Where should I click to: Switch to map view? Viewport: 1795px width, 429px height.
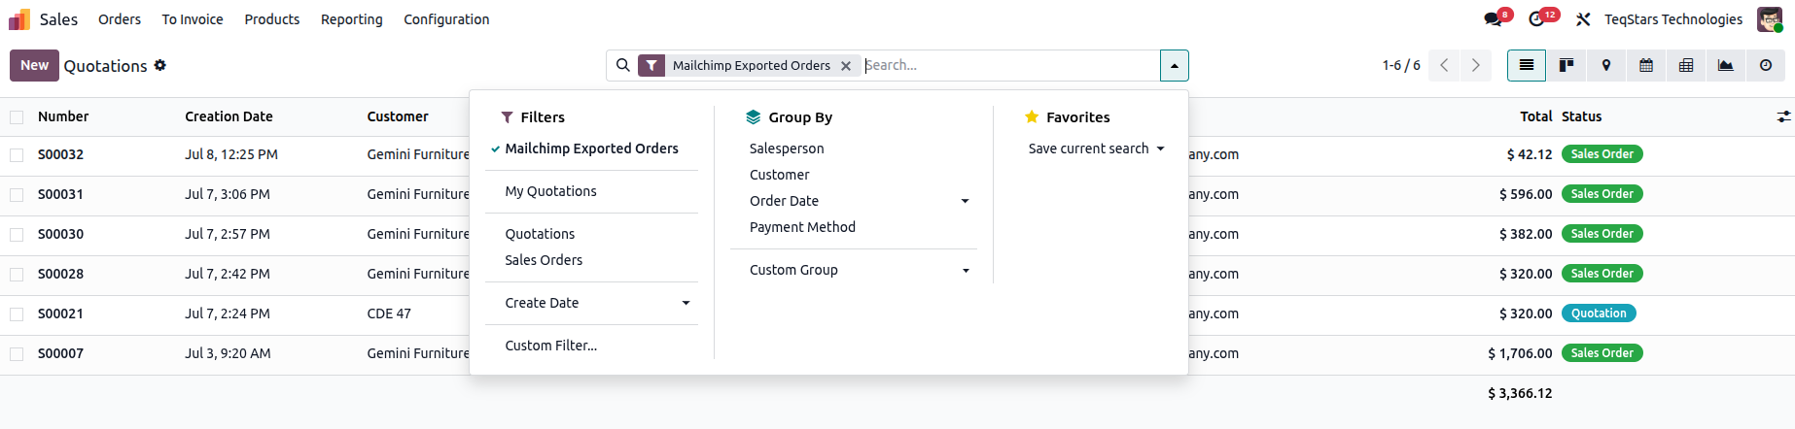tap(1606, 65)
